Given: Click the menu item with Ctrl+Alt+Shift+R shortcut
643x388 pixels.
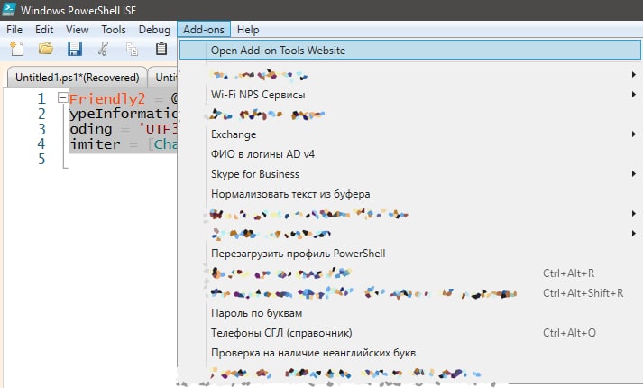Looking at the screenshot, I should pyautogui.click(x=410, y=293).
